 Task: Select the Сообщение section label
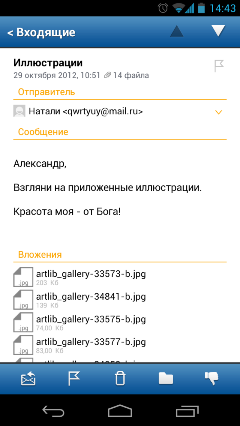coord(43,132)
